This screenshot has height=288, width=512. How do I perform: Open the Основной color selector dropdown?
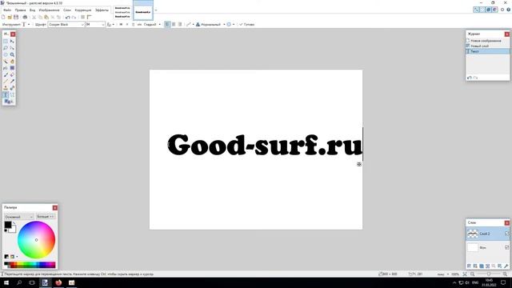pos(19,217)
